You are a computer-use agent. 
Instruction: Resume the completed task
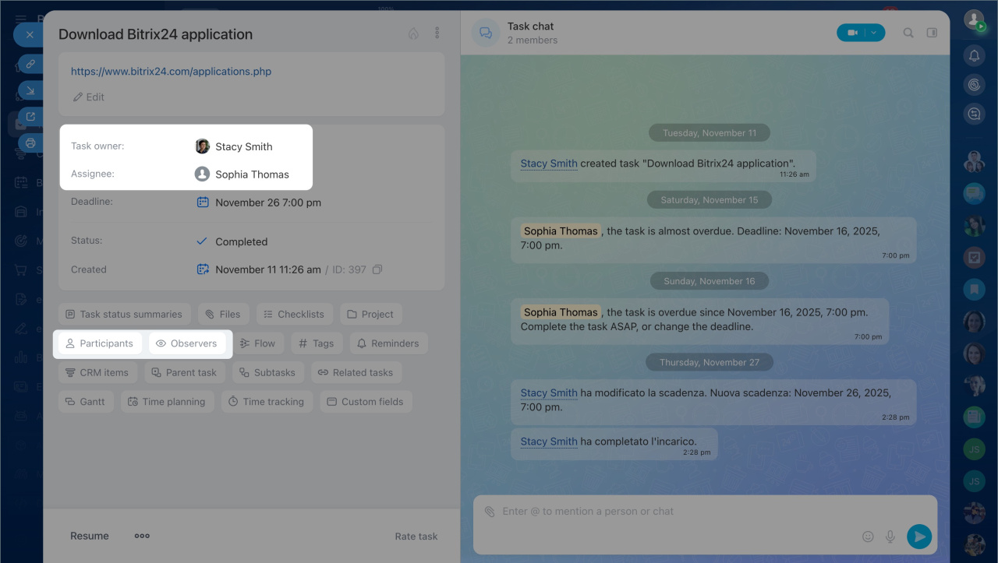(x=90, y=536)
